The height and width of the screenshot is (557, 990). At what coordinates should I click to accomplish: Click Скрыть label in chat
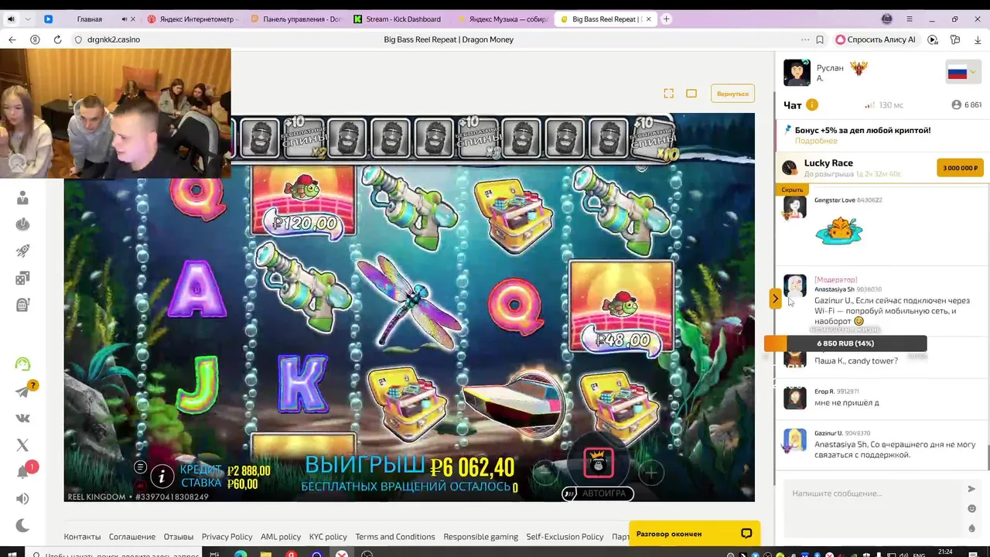coord(792,190)
